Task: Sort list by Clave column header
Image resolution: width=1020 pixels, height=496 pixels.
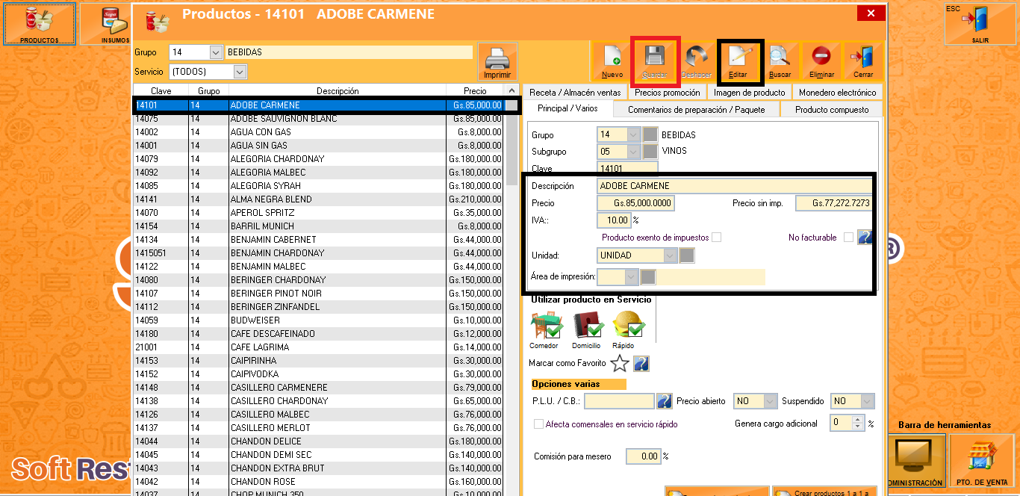Action: click(x=161, y=90)
